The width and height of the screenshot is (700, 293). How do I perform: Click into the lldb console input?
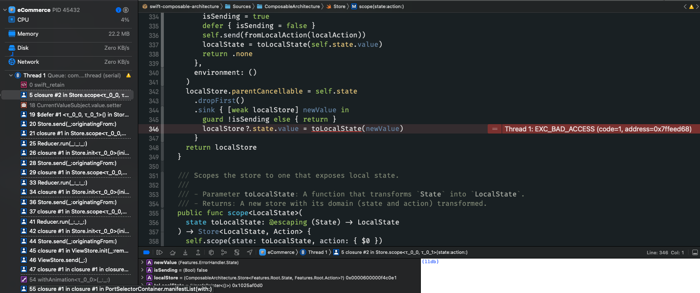coord(560,276)
